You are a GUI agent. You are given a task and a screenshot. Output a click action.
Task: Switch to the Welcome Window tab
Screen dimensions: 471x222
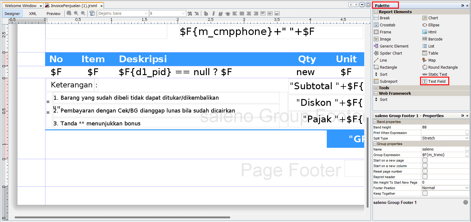click(21, 6)
